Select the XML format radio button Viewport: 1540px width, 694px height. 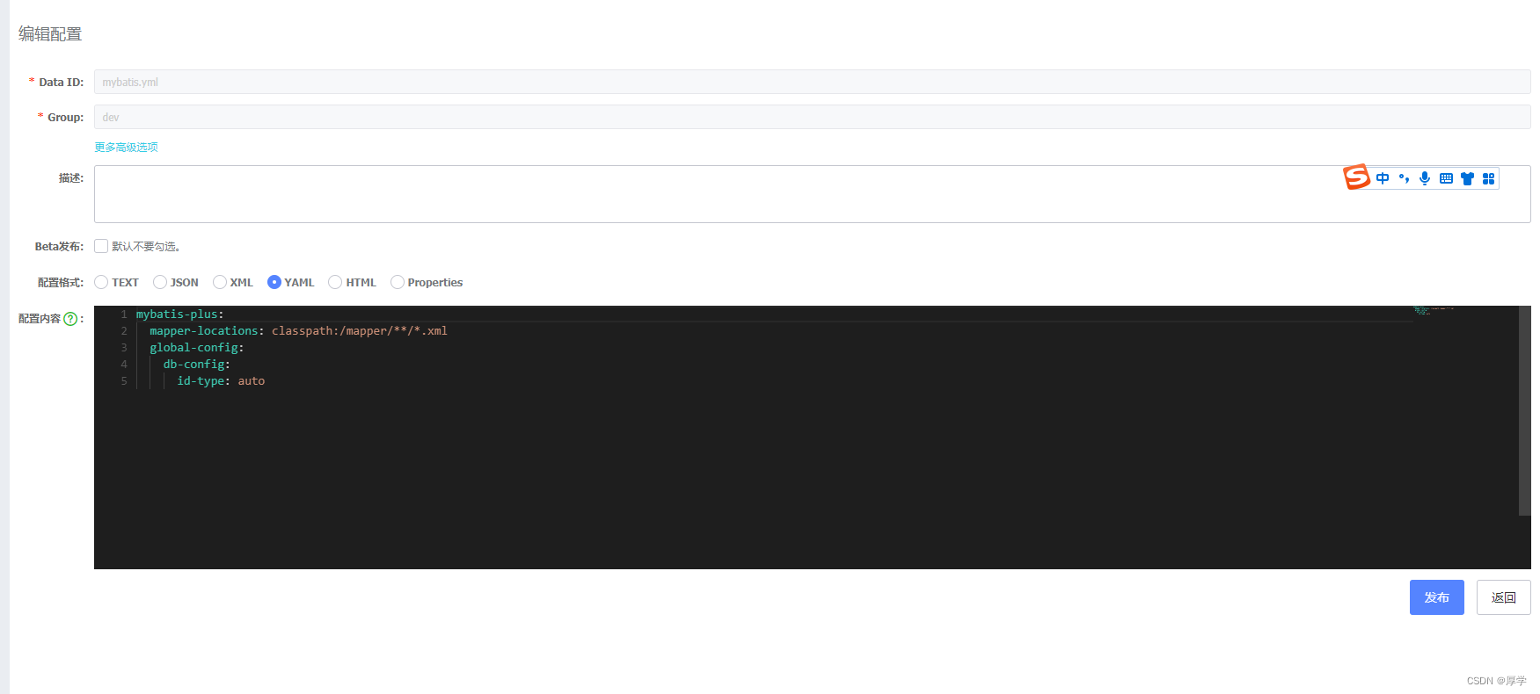pyautogui.click(x=220, y=282)
